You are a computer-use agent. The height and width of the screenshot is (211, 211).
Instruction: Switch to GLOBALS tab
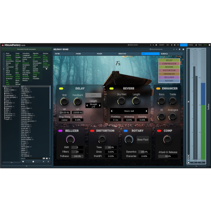tap(171, 54)
